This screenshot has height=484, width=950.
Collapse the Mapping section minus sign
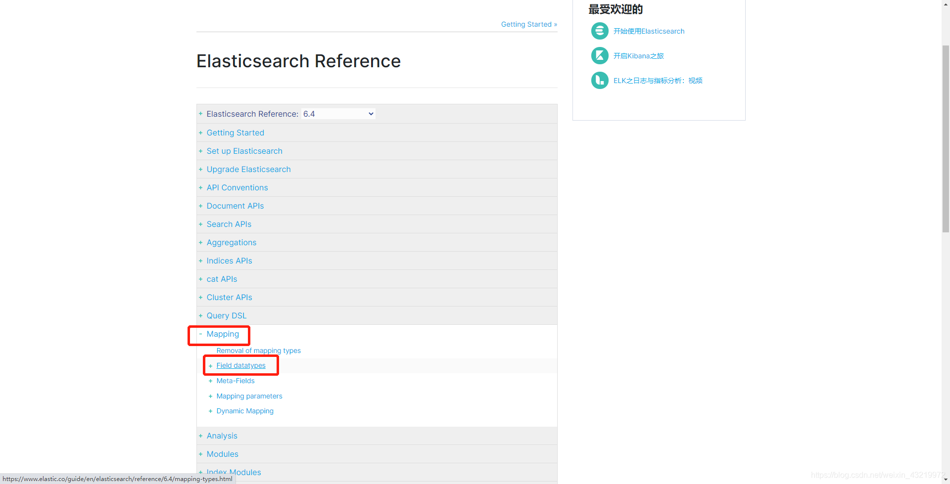pos(201,334)
